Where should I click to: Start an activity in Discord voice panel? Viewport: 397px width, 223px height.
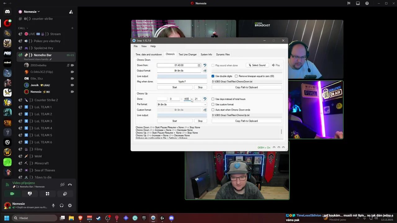(47, 194)
